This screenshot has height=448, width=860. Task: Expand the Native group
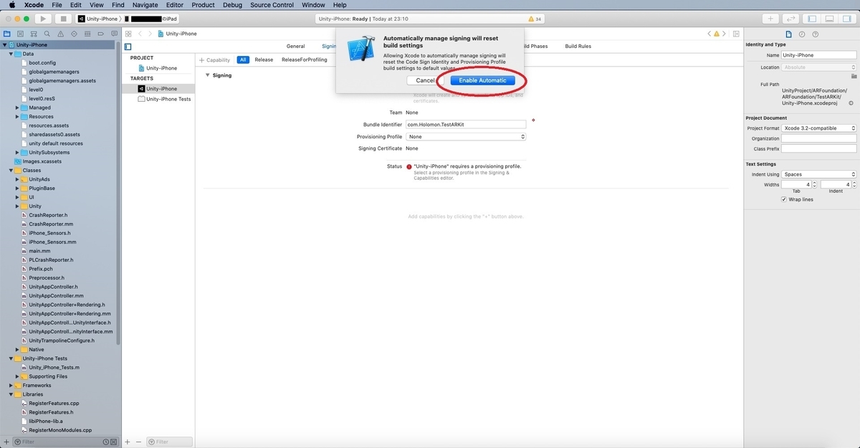pos(17,350)
